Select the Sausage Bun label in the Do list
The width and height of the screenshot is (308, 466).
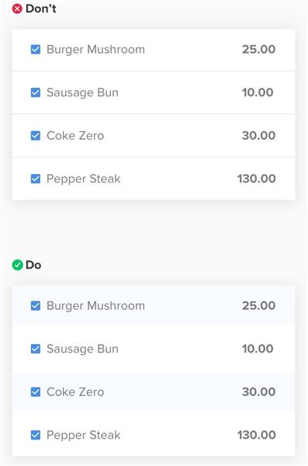pyautogui.click(x=82, y=349)
